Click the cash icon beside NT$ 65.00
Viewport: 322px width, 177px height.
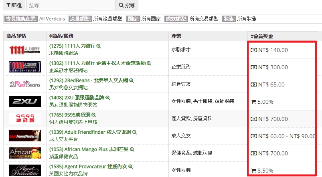tap(253, 84)
